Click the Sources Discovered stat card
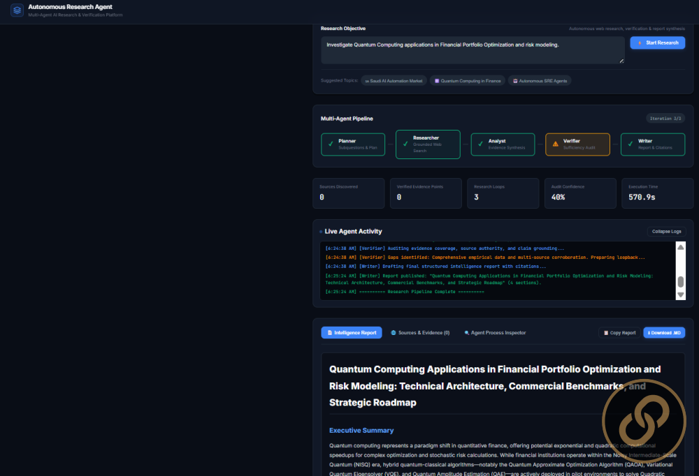The height and width of the screenshot is (476, 699). point(349,193)
